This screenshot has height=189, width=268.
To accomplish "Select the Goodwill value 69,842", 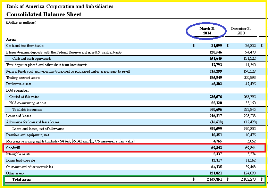I will click(217, 148).
